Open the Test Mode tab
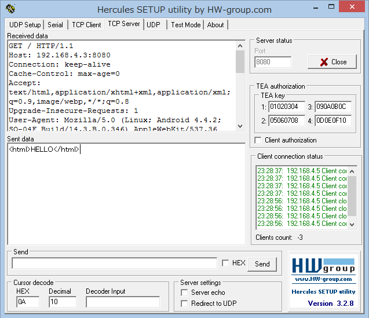 pyautogui.click(x=185, y=25)
